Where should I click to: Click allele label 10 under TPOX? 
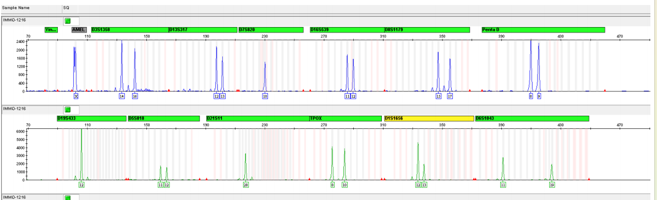pos(345,185)
